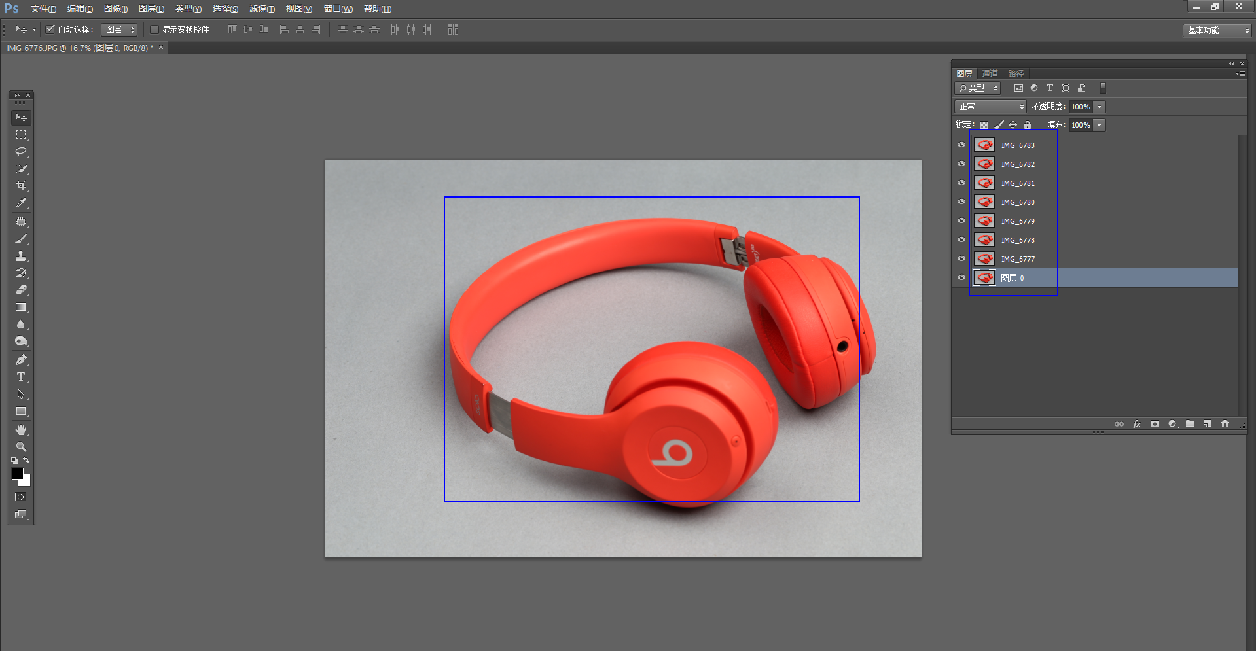Open the Layers panel flyout menu
This screenshot has height=651, width=1256.
pos(1240,74)
